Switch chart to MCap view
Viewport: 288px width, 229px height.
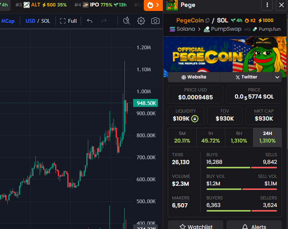tap(8, 21)
